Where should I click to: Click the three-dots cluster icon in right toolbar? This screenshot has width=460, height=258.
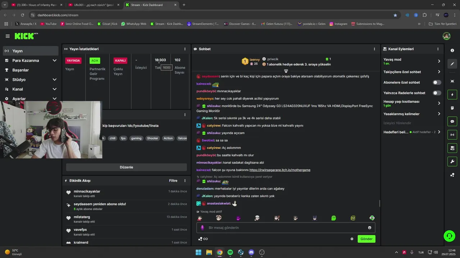point(452,175)
